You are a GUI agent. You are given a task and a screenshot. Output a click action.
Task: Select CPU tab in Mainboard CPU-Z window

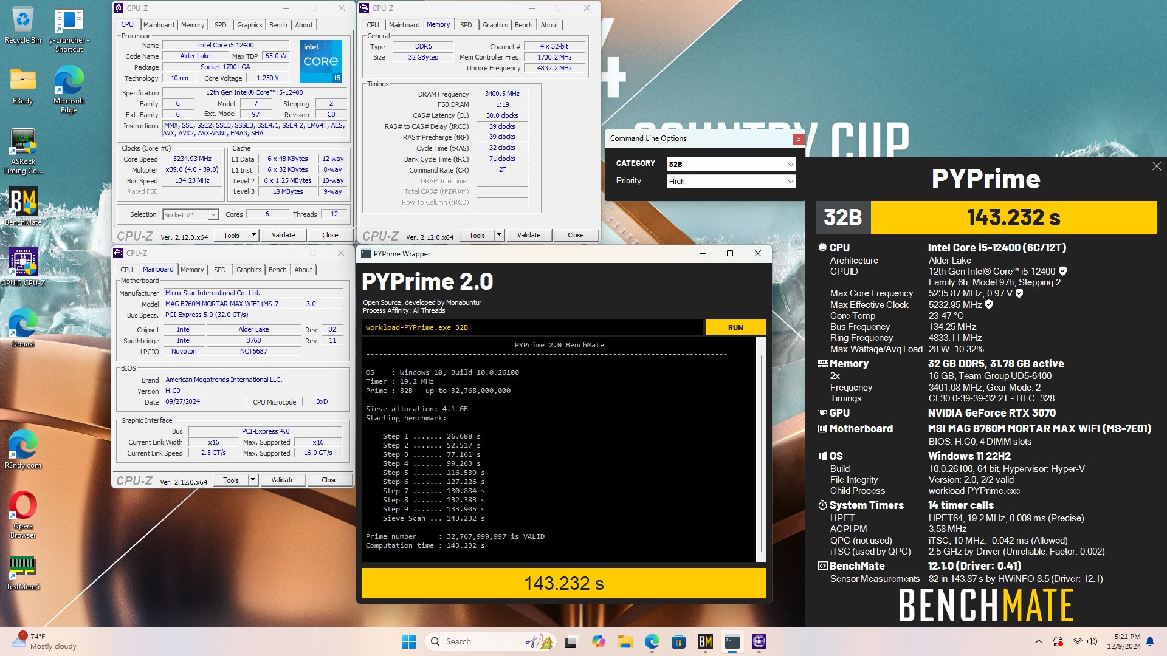126,270
